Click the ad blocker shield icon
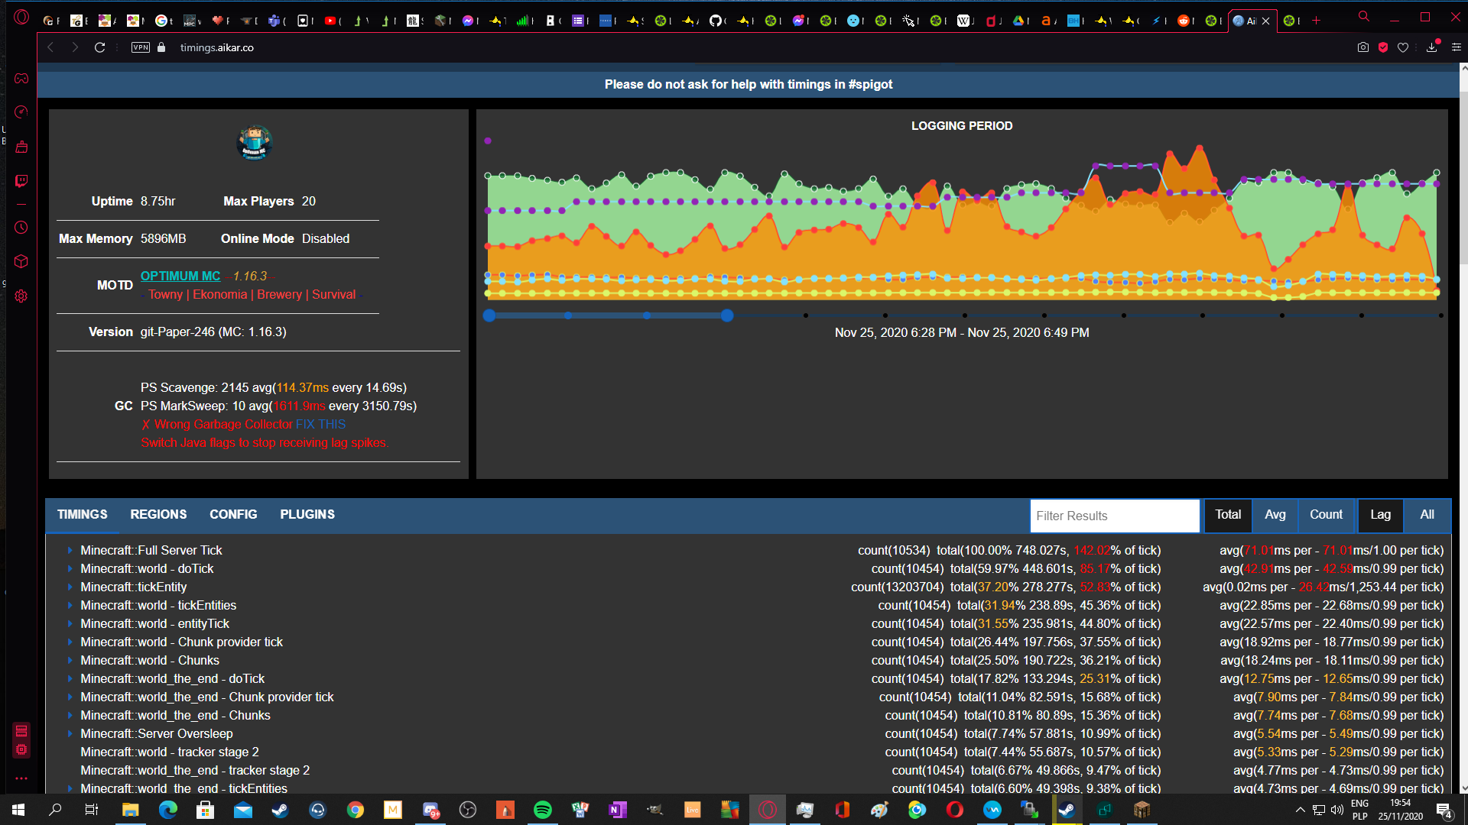Image resolution: width=1468 pixels, height=825 pixels. pos(1383,47)
